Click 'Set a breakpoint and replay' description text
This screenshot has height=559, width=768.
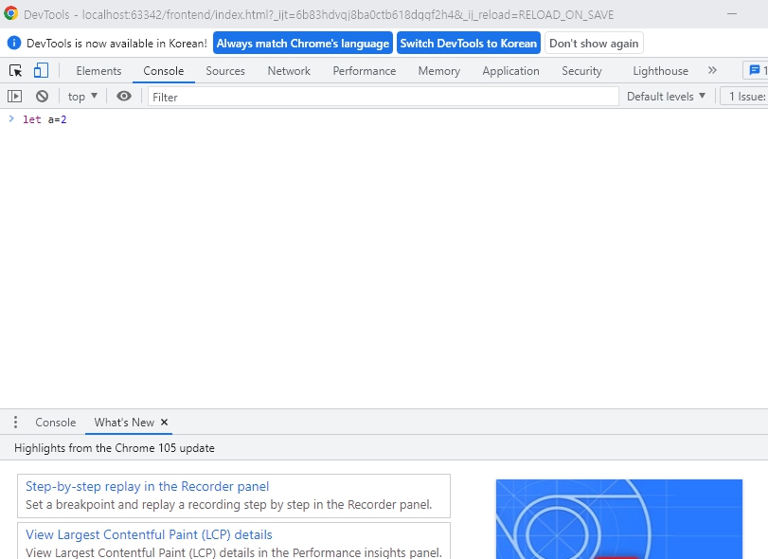(x=229, y=505)
